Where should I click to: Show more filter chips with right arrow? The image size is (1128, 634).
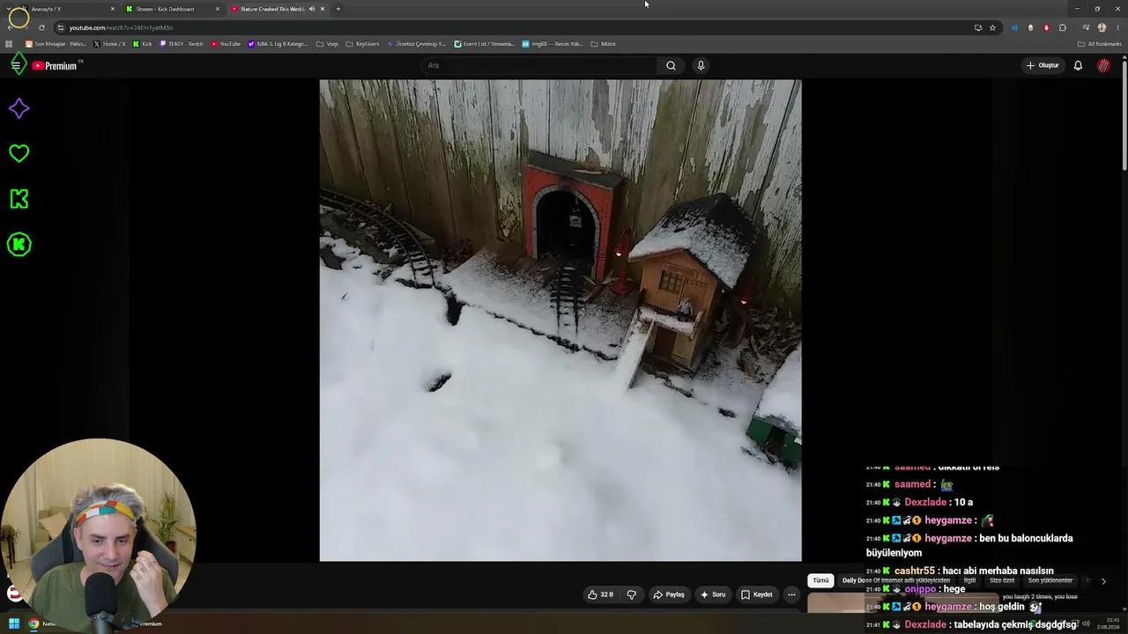point(1103,580)
